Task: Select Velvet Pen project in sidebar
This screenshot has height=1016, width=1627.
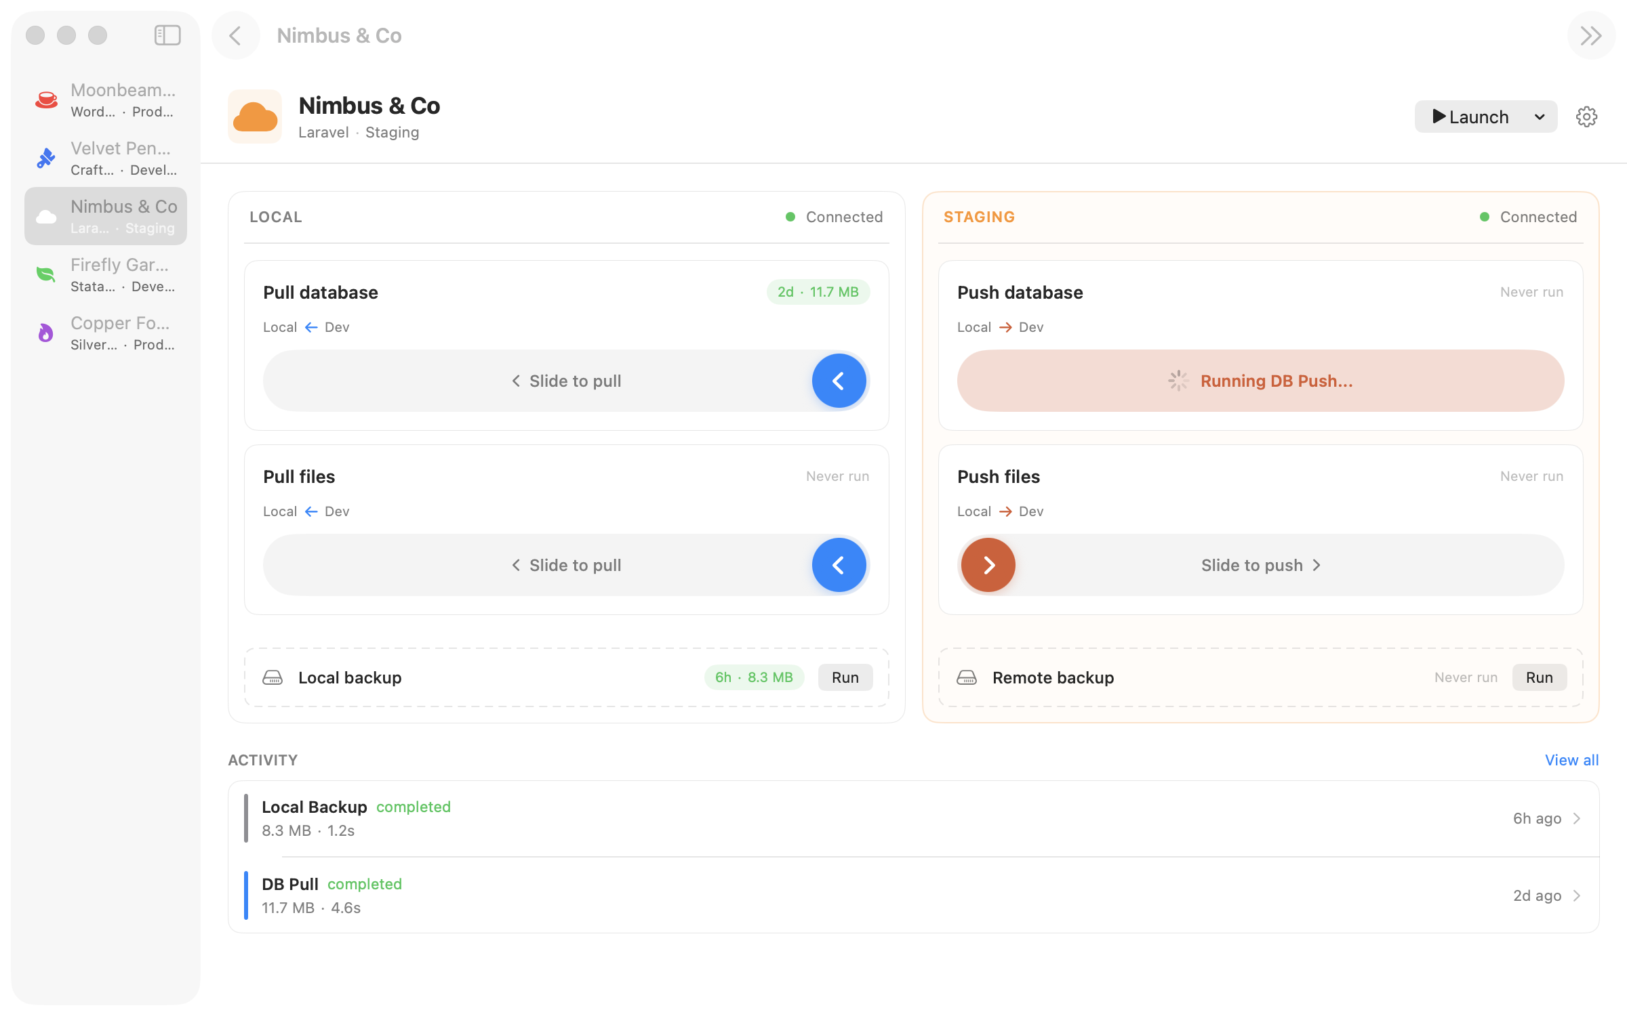Action: coord(106,158)
